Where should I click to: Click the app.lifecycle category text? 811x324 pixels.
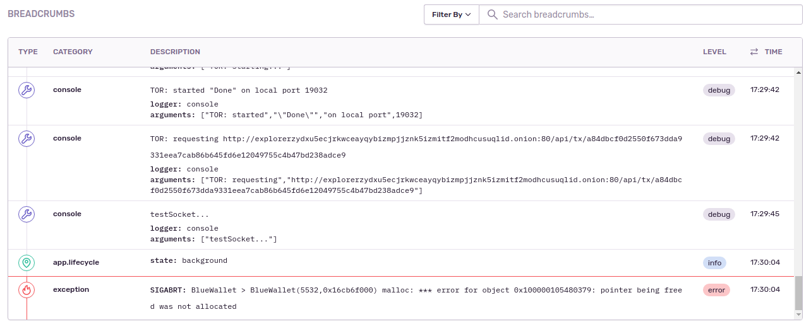point(76,262)
